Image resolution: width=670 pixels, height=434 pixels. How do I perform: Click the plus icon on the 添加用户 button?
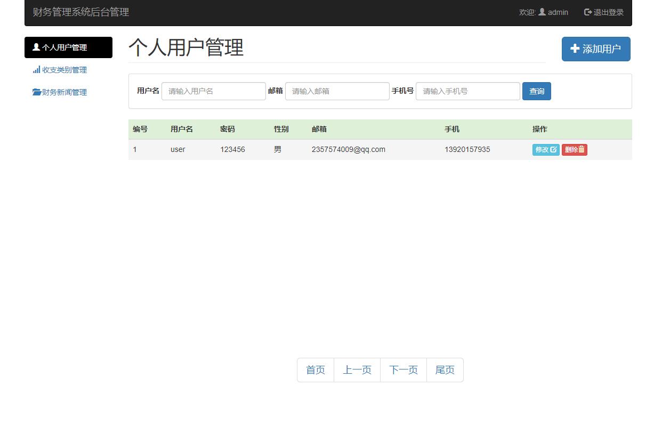coord(575,49)
